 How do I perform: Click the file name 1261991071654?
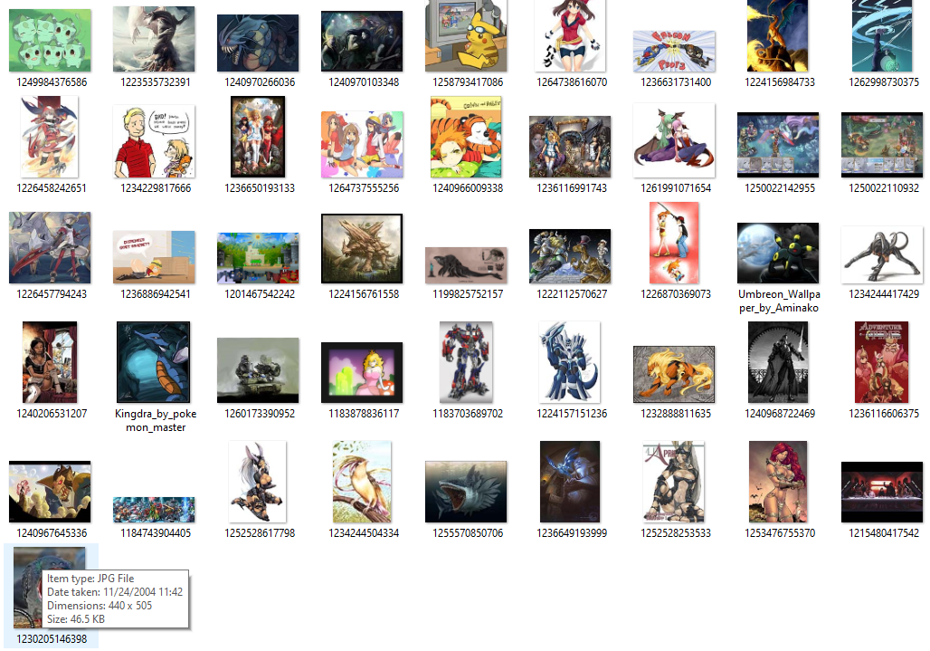click(676, 188)
